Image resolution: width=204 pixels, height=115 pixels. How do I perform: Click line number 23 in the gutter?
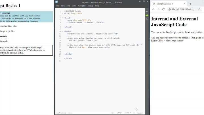60,61
